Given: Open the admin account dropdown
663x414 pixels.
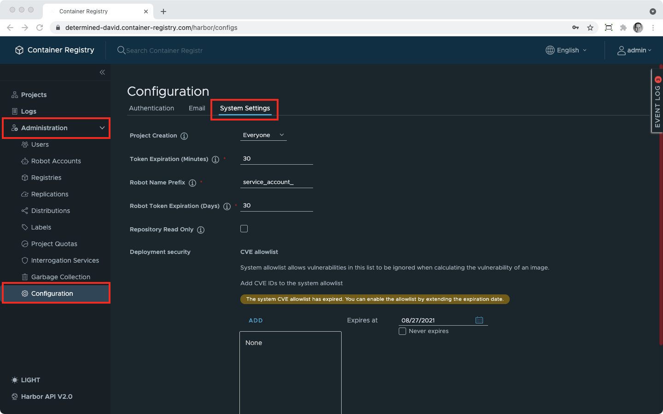Looking at the screenshot, I should click(634, 50).
